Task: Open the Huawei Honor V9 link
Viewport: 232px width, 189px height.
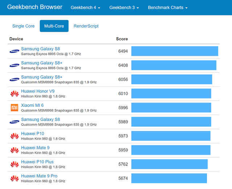Action: coord(38,91)
